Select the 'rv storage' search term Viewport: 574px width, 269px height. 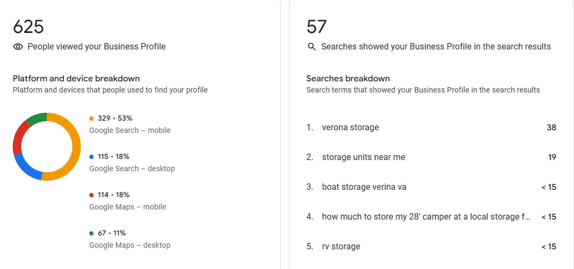[341, 247]
